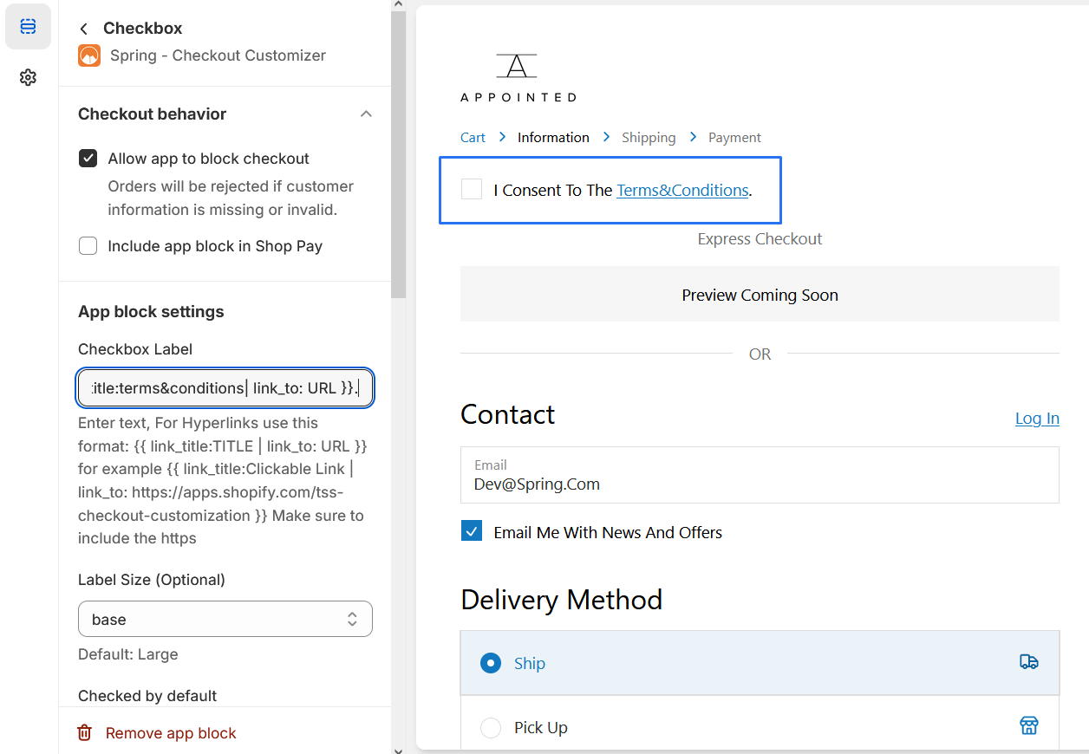
Task: Click the store icon on Pick Up row
Action: [x=1028, y=725]
